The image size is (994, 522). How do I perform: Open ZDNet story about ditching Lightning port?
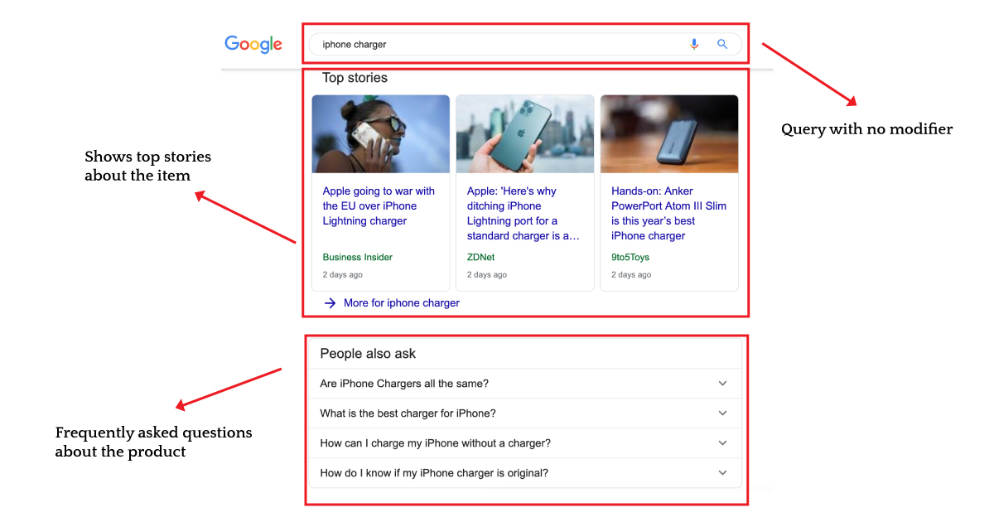(524, 214)
